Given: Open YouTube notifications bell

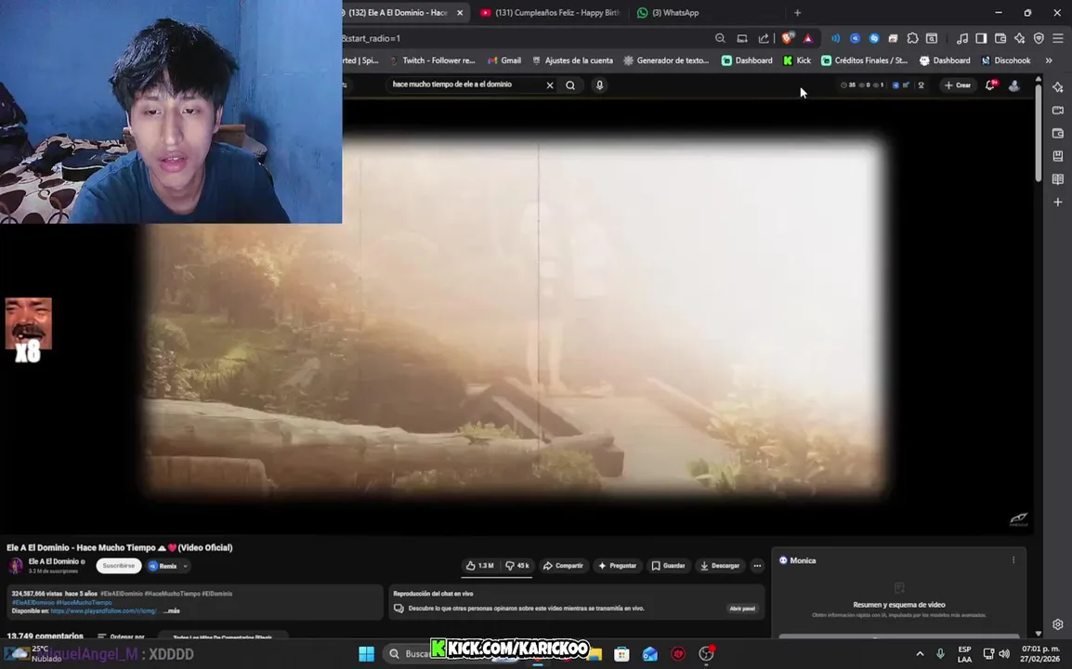Looking at the screenshot, I should (x=990, y=85).
